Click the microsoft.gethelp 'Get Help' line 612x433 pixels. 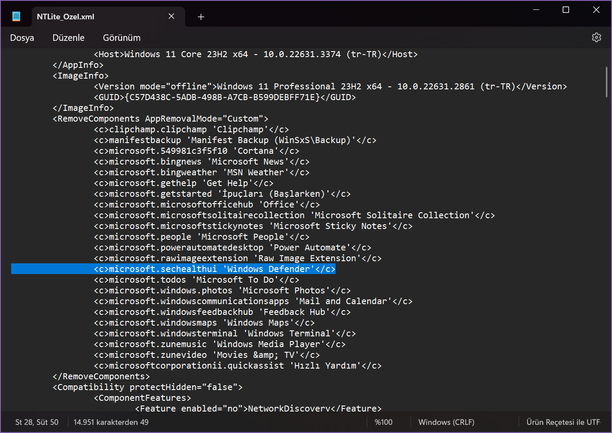tap(184, 183)
